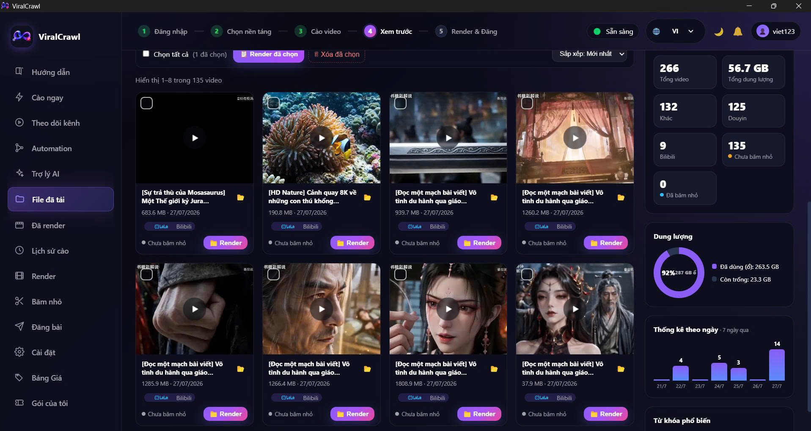Open folder icon for HD Nature video
The width and height of the screenshot is (811, 431).
[367, 197]
